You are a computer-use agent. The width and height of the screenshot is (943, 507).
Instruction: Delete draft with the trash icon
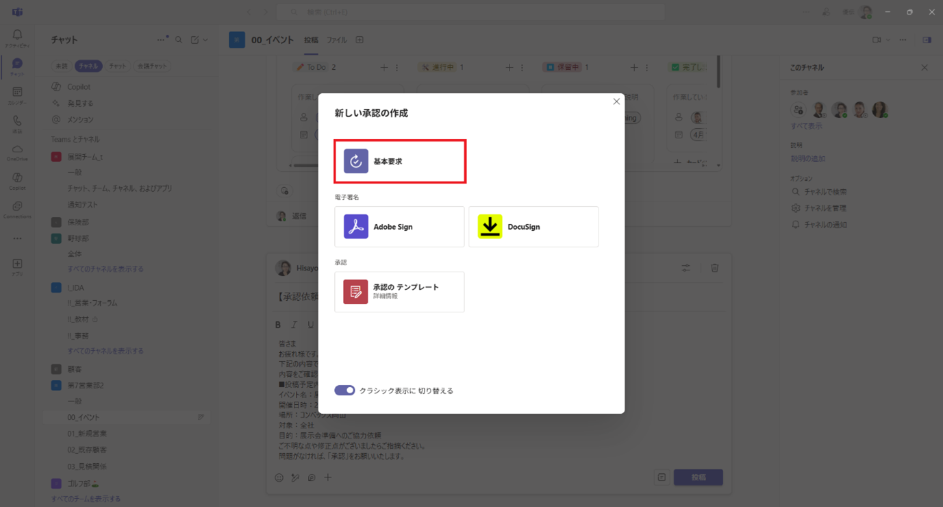(715, 268)
